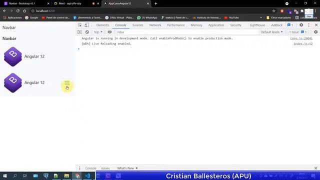The width and height of the screenshot is (320, 180).
Task: Bookmark this page with the star icon
Action: point(273,11)
